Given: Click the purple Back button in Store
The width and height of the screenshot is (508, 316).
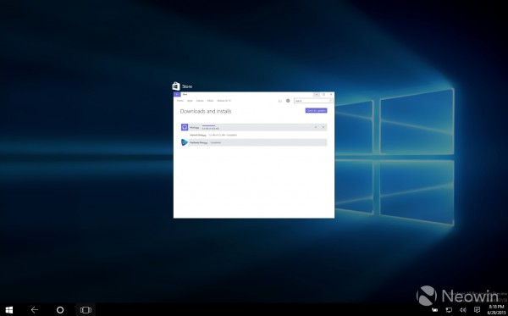Looking at the screenshot, I should coord(177,94).
